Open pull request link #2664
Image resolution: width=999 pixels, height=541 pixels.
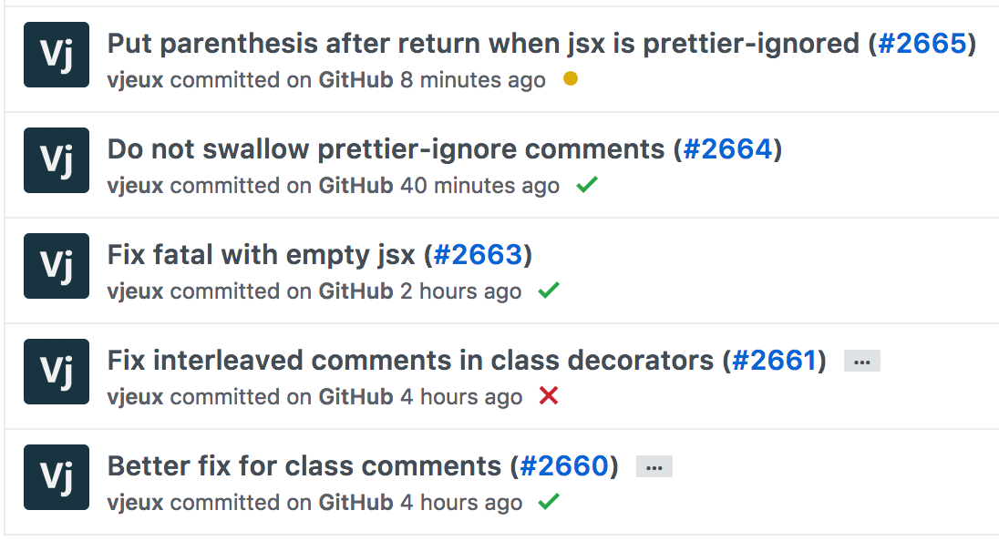click(728, 148)
